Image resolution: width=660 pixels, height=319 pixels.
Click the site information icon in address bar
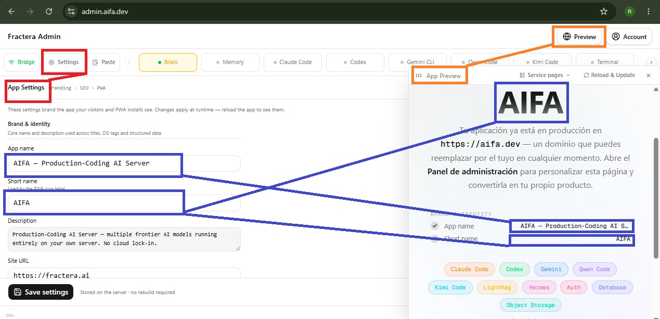click(71, 11)
